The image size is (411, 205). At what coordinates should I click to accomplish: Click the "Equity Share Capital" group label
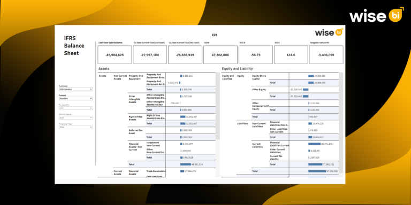259,77
